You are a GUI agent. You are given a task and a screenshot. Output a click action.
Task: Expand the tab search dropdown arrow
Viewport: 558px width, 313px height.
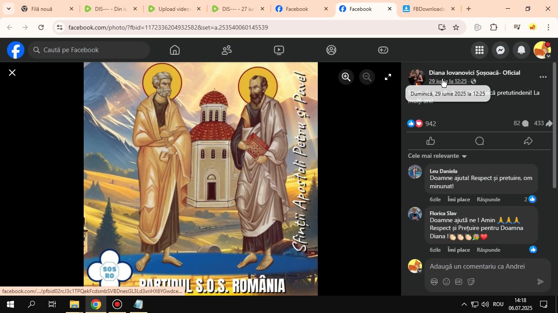[x=8, y=9]
